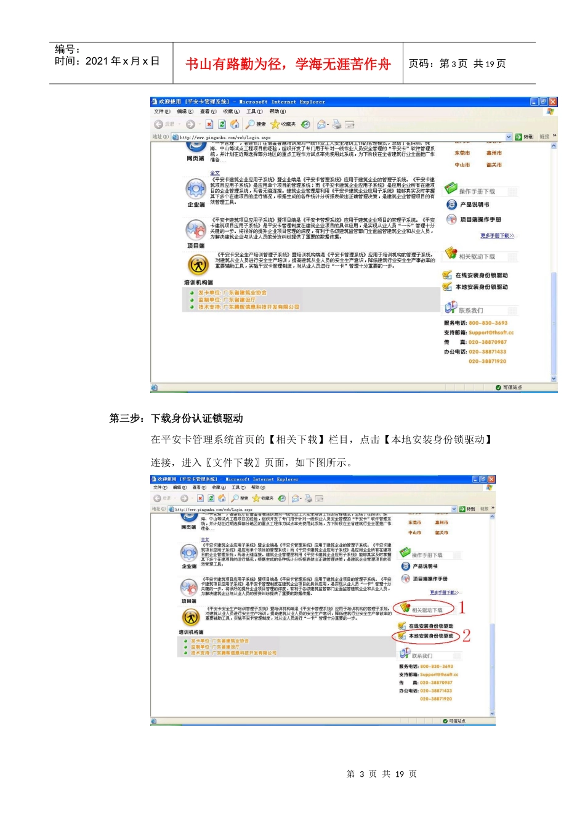Image resolution: width=585 pixels, height=828 pixels.
Task: Click 企业端 gear icon in second screenshot
Action: [188, 553]
